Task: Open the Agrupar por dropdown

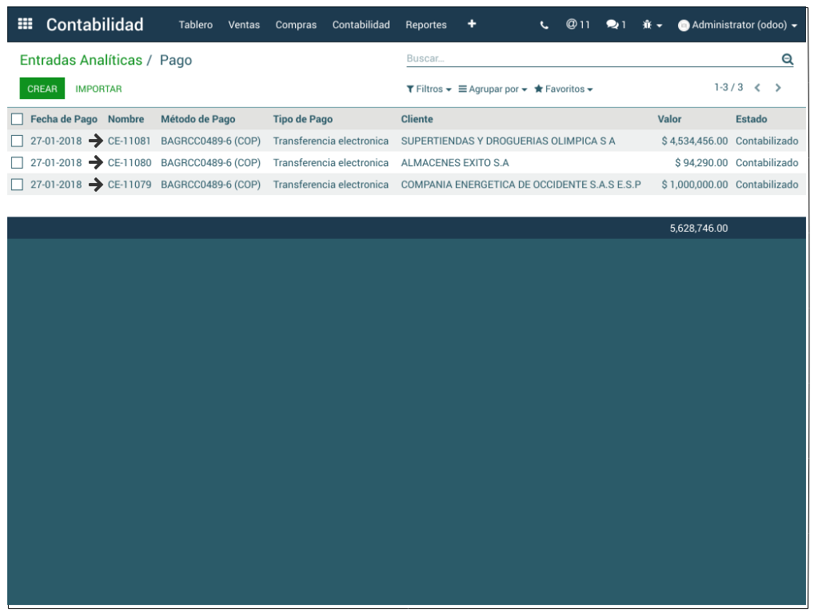Action: [493, 90]
